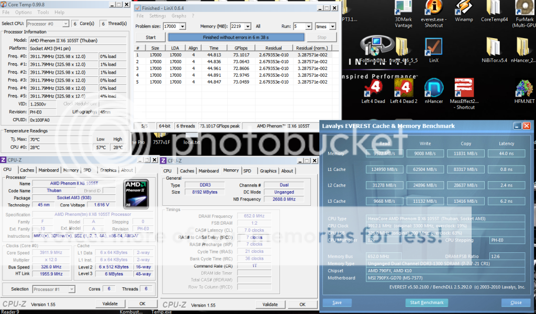This screenshot has height=314, width=536.
Task: Switch to Mainboard tab in left CPU-Z window
Action: pyautogui.click(x=49, y=170)
